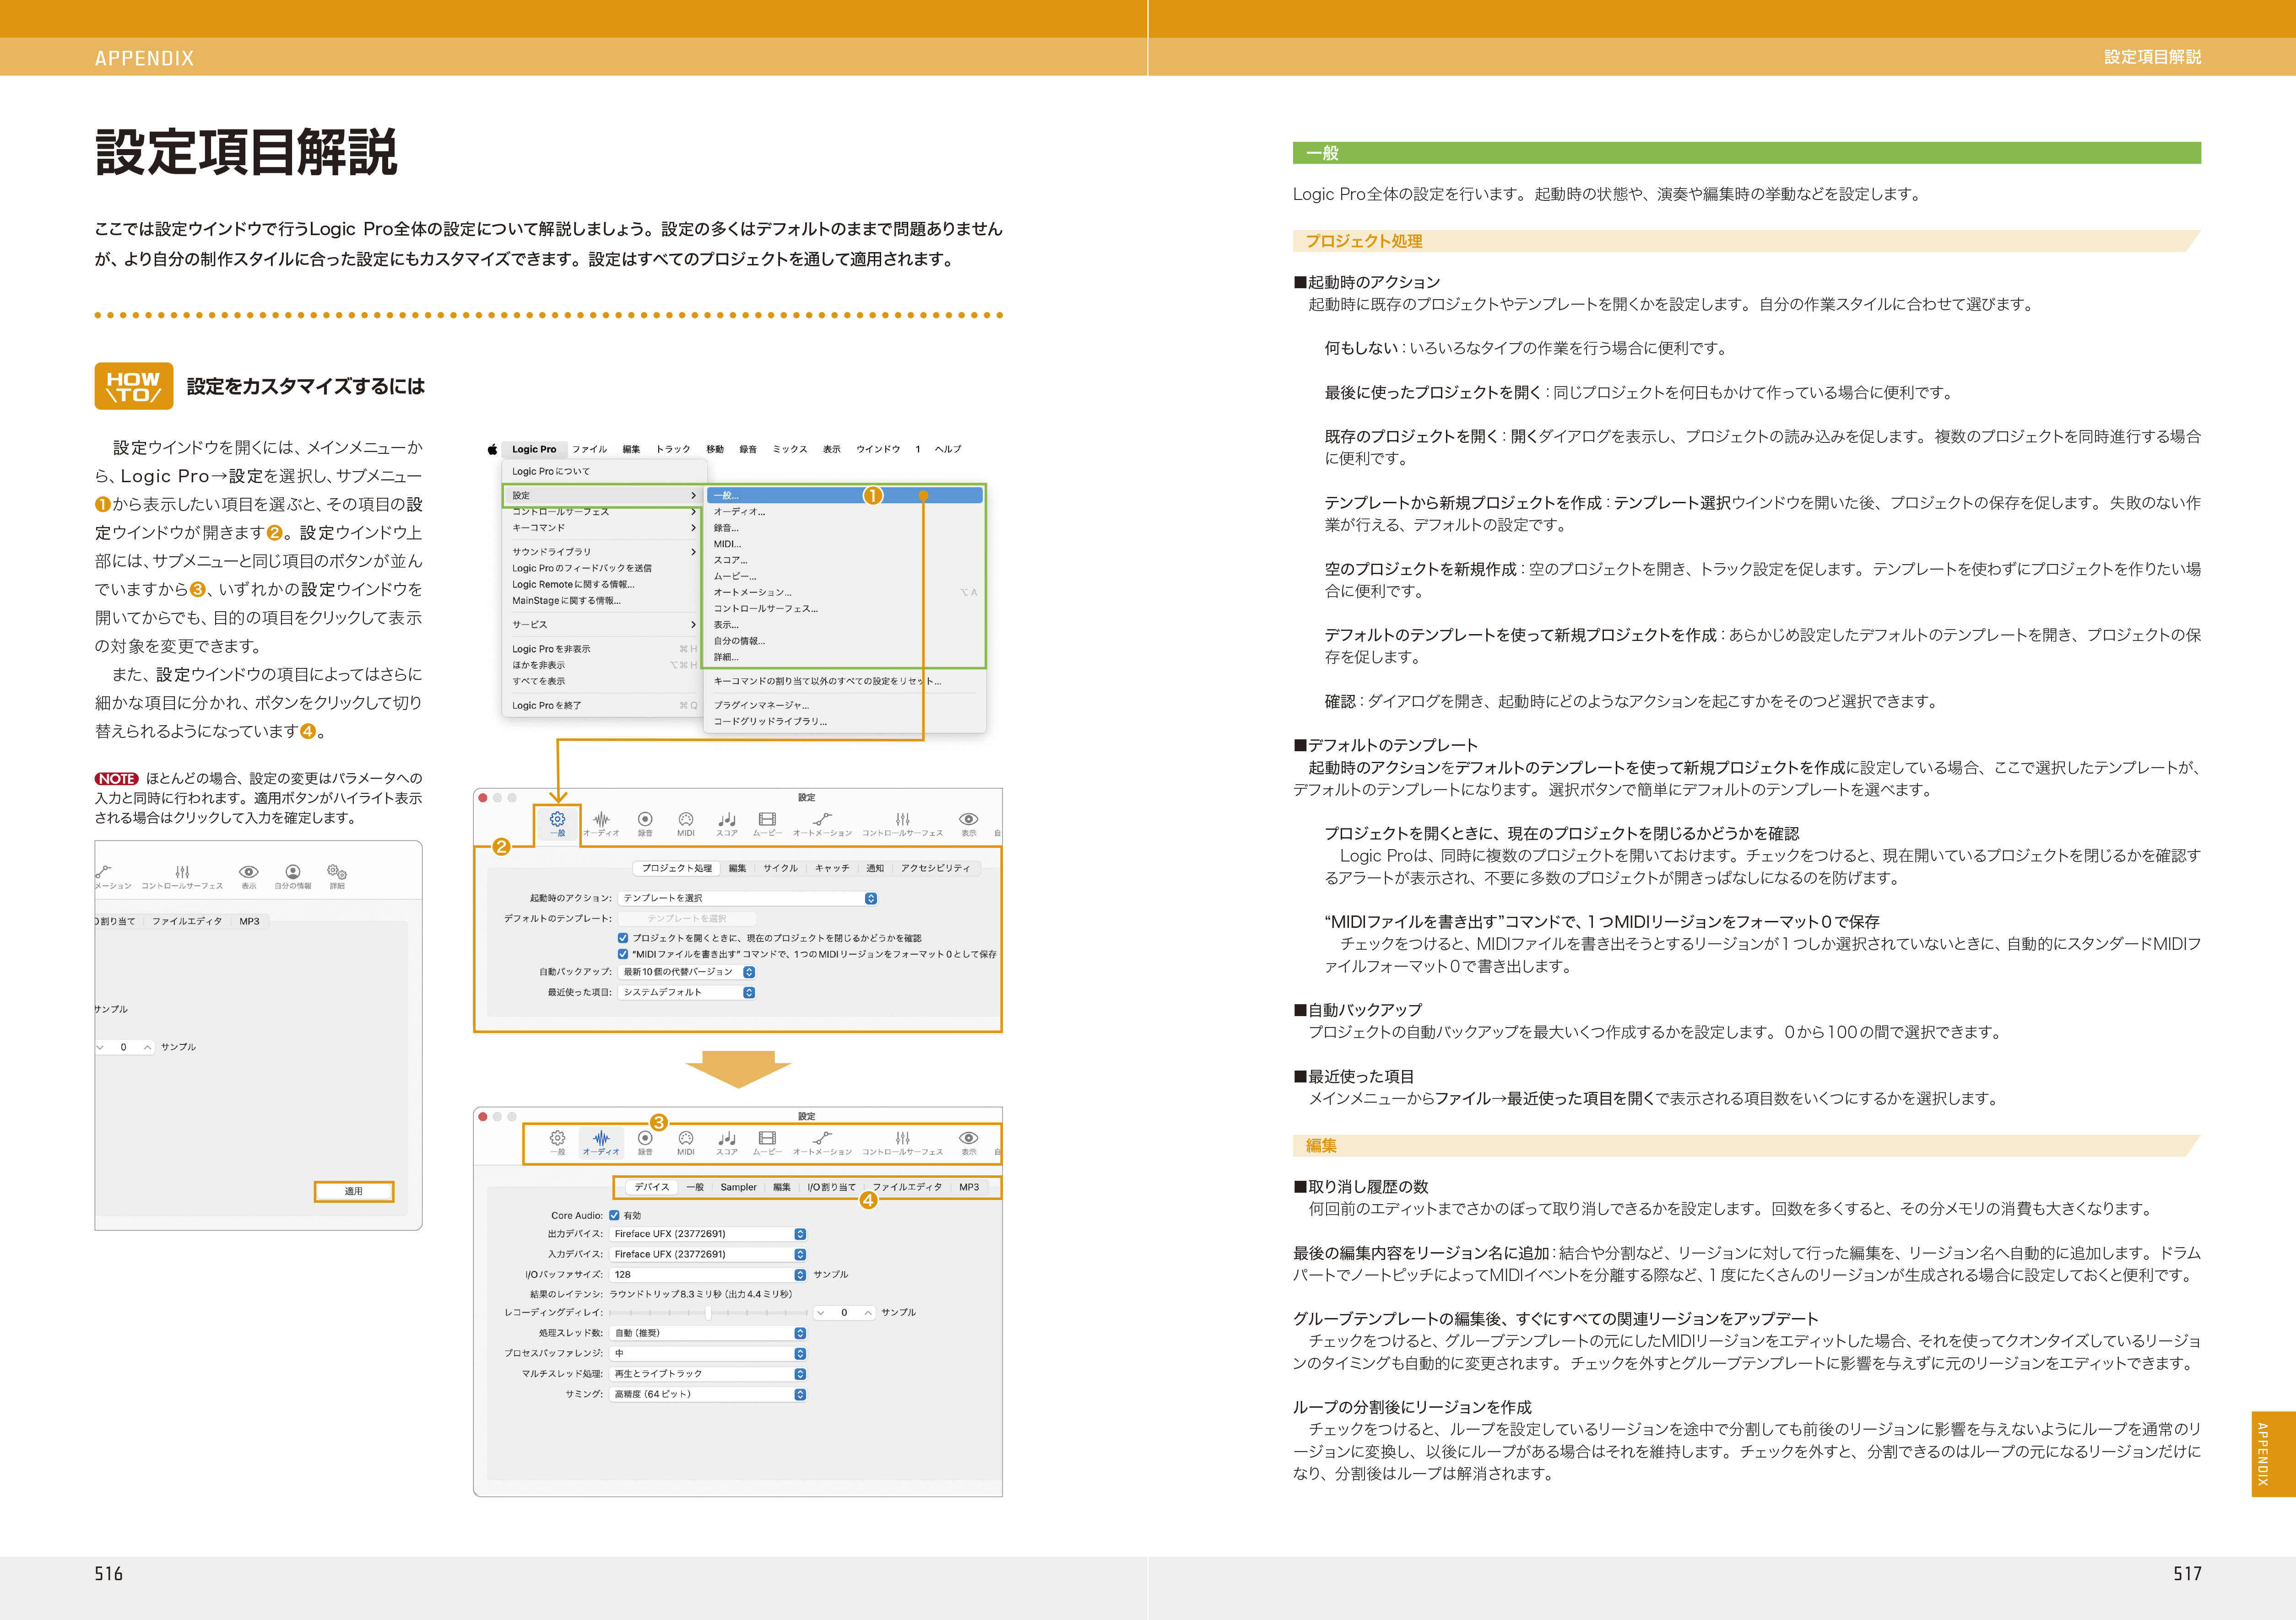
Task: Switch to the Sampler tab
Action: (738, 1187)
